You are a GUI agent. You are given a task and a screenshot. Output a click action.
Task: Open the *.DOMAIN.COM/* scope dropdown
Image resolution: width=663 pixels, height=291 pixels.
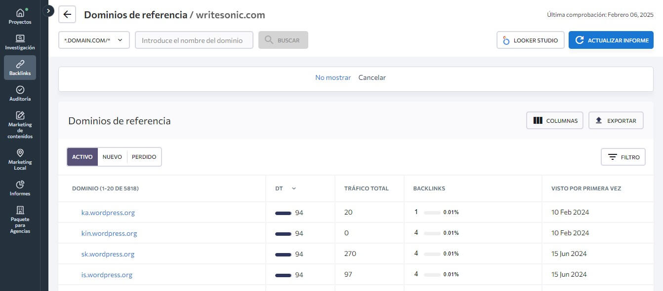(x=94, y=40)
